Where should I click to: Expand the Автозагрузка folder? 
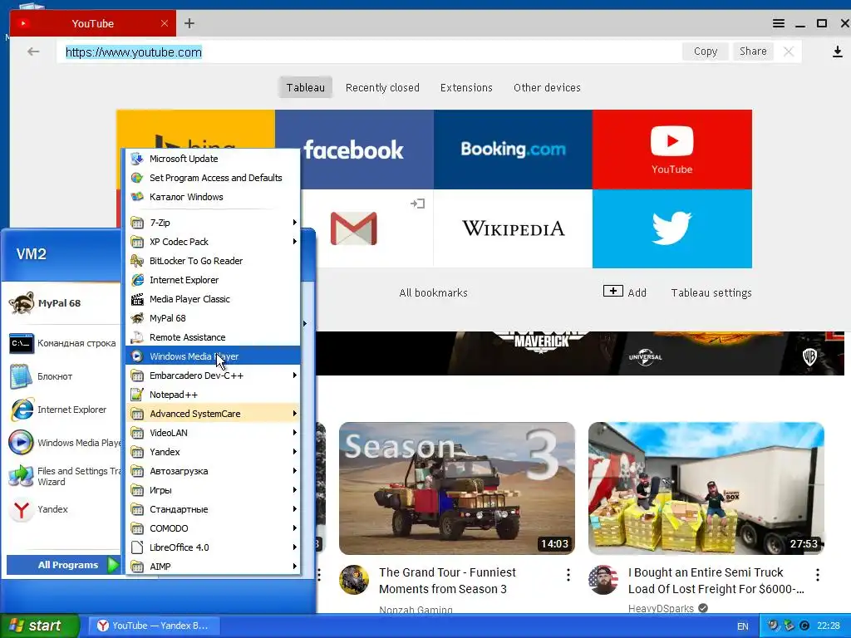coord(213,471)
